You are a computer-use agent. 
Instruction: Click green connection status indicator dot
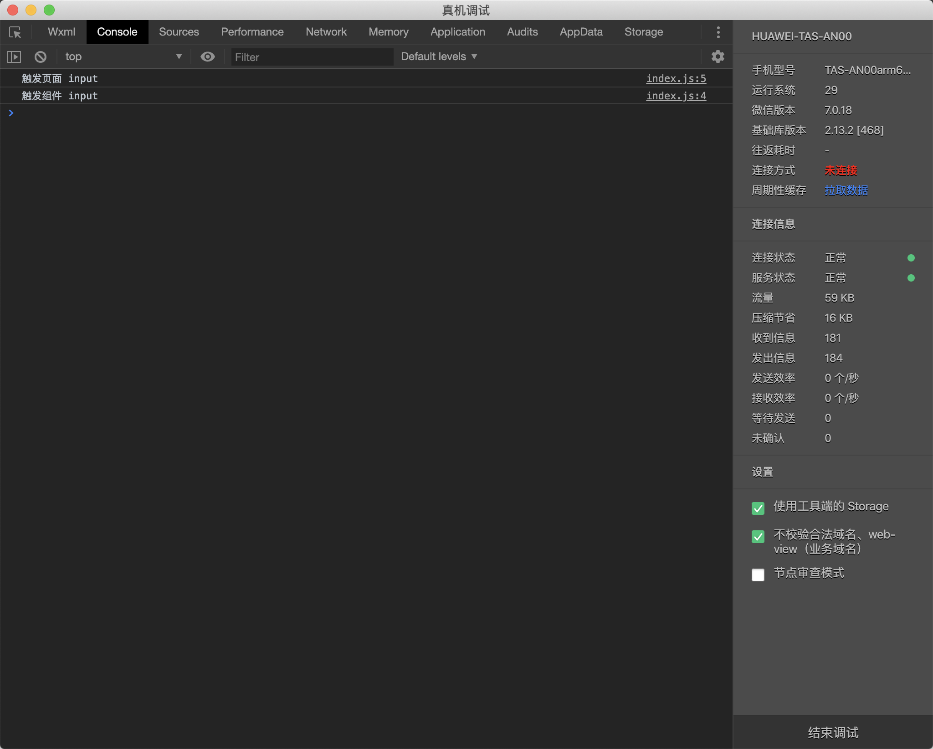point(911,258)
